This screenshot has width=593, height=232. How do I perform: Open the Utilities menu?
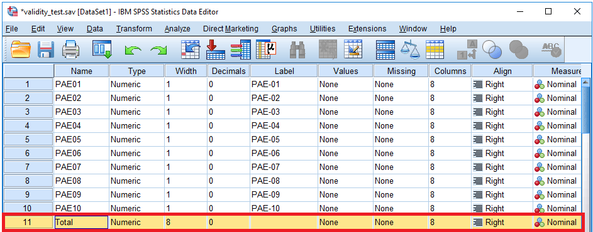(323, 29)
